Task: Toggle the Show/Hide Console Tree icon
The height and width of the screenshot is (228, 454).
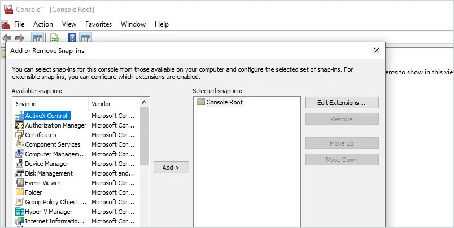Action: tap(38, 38)
